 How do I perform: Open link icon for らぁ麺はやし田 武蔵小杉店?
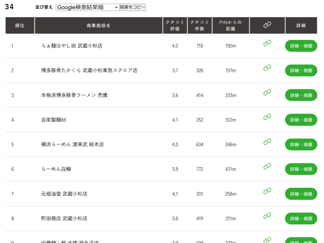pyautogui.click(x=267, y=43)
